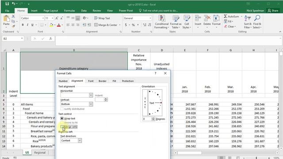Open the font size dropdown
Viewport: 283px width, 159px height.
(x=53, y=18)
